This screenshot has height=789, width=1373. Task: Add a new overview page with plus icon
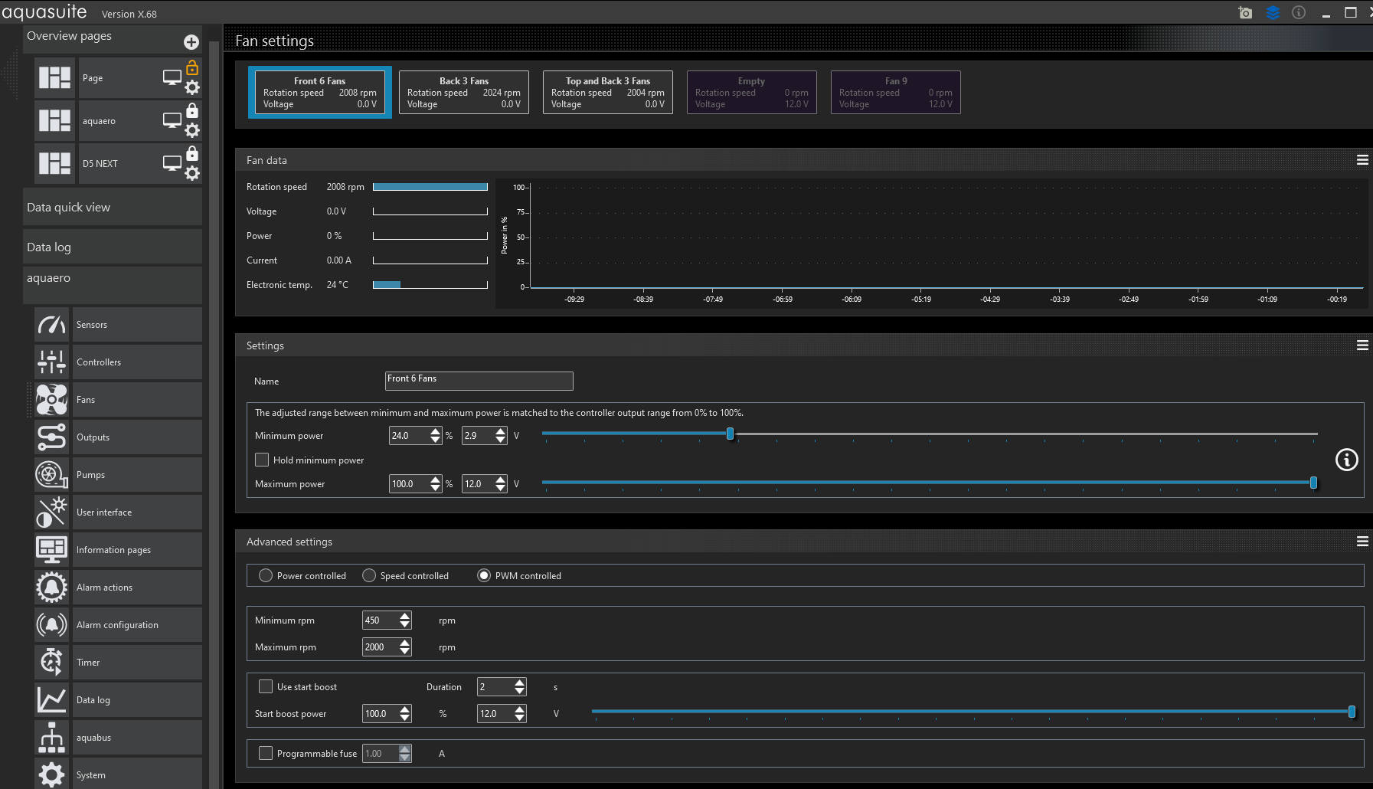click(191, 42)
